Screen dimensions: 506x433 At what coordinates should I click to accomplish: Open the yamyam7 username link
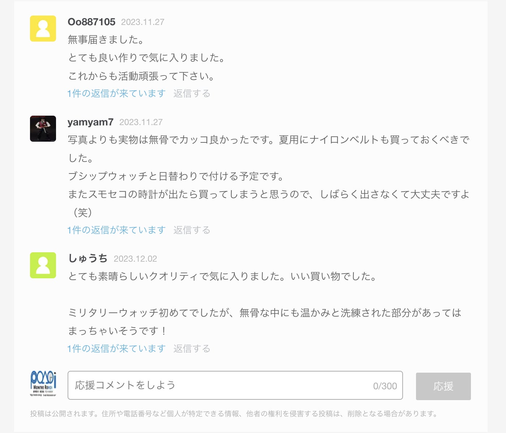(90, 122)
